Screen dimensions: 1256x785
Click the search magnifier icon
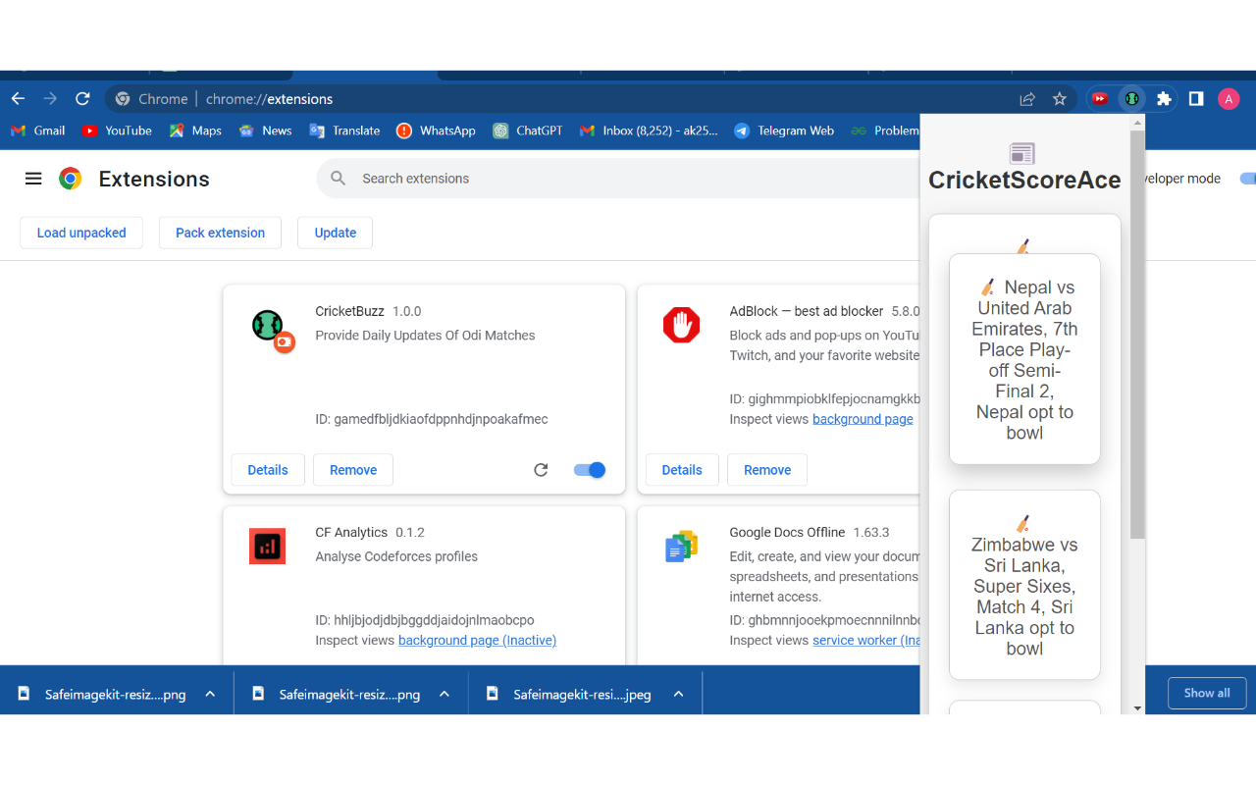click(x=339, y=179)
